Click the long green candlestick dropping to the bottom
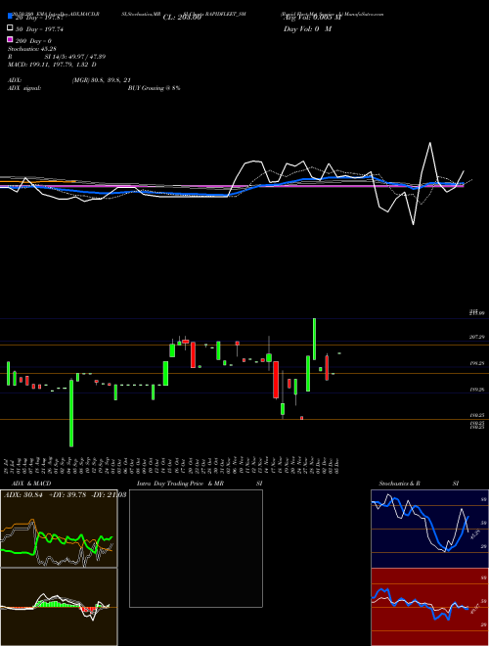Image resolution: width=489 pixels, height=646 pixels. coord(71,413)
